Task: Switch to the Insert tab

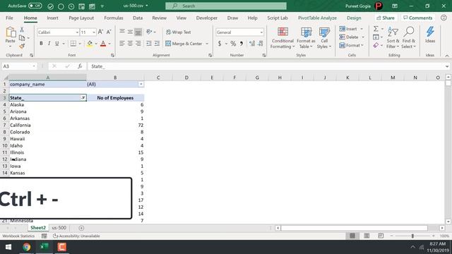Action: [52, 18]
